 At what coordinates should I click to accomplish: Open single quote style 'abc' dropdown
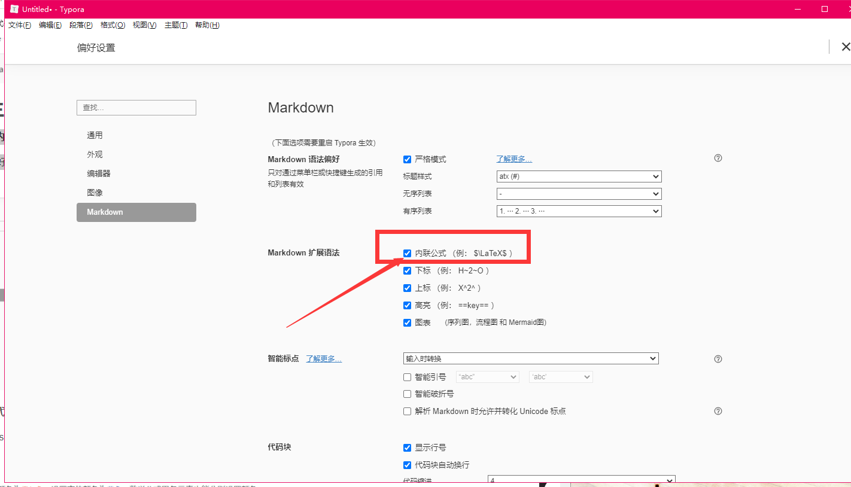point(561,377)
